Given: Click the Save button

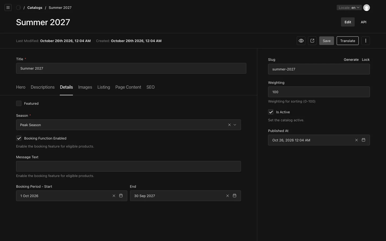Looking at the screenshot, I should (326, 41).
